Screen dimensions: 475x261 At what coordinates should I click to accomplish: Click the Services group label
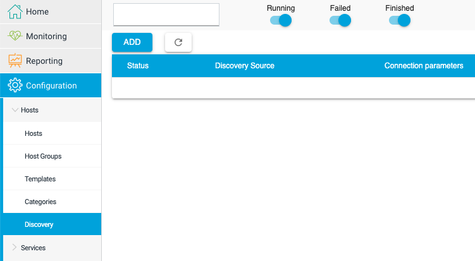point(33,248)
